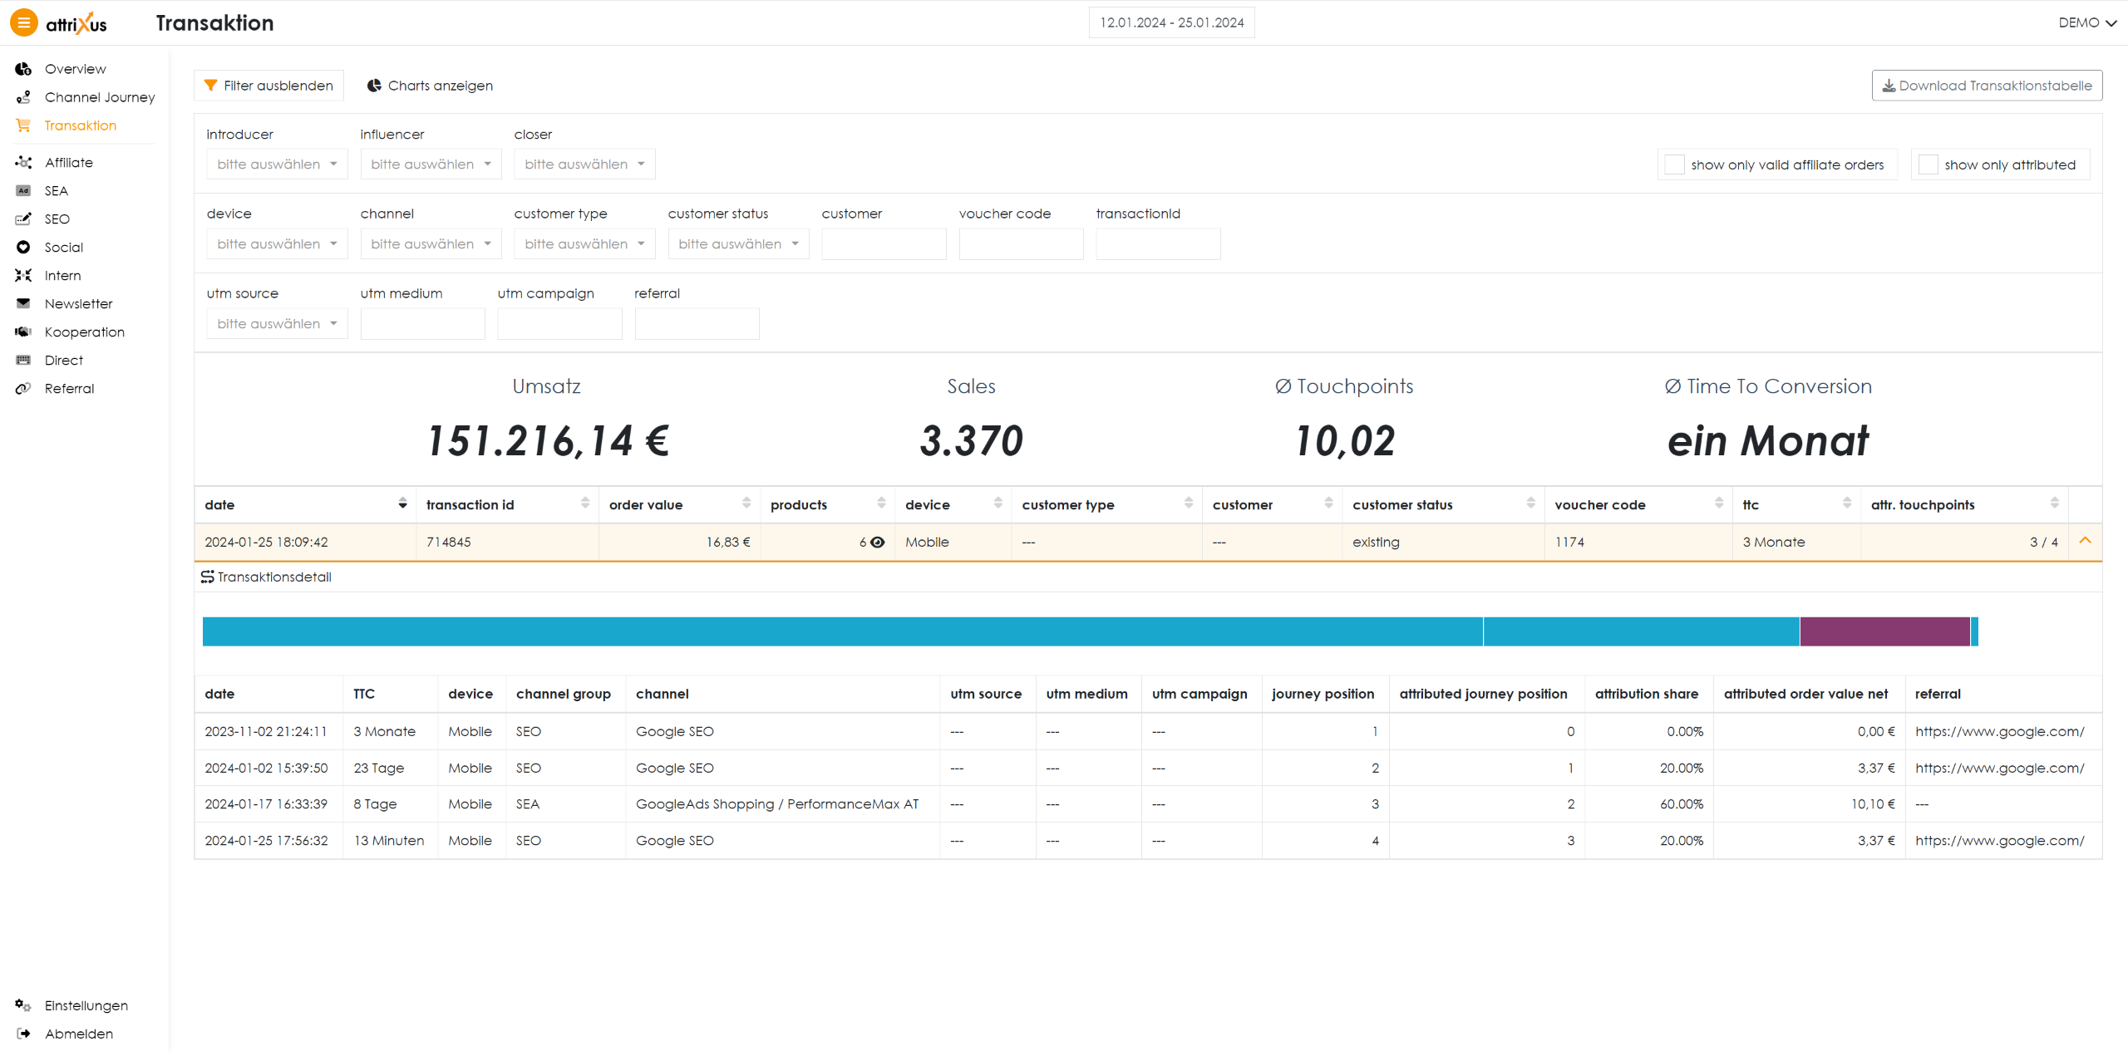Screen dimensions: 2128x1056
Task: View products via the eye icon
Action: 878,543
